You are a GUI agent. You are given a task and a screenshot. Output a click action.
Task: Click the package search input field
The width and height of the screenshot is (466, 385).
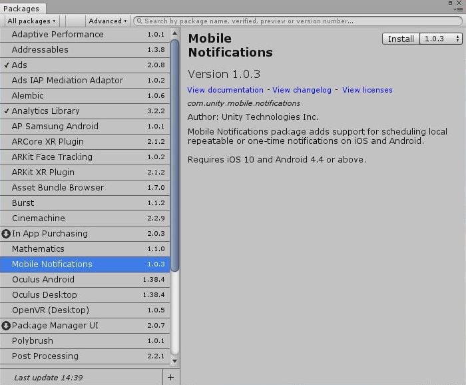tap(298, 21)
